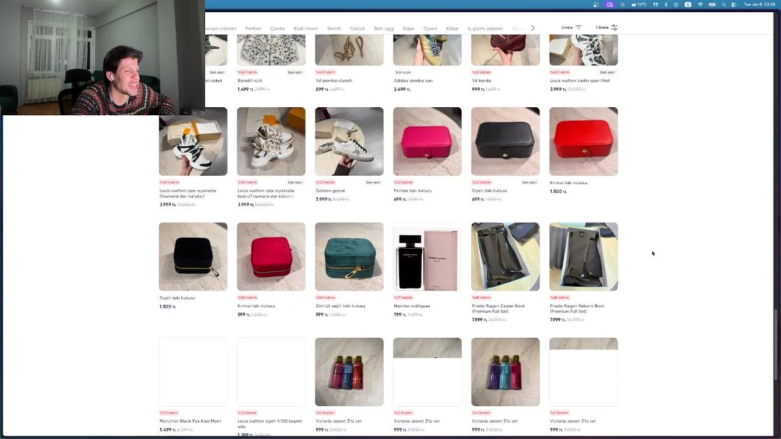
Task: Click the purple screen recording menu icon
Action: 610,4
